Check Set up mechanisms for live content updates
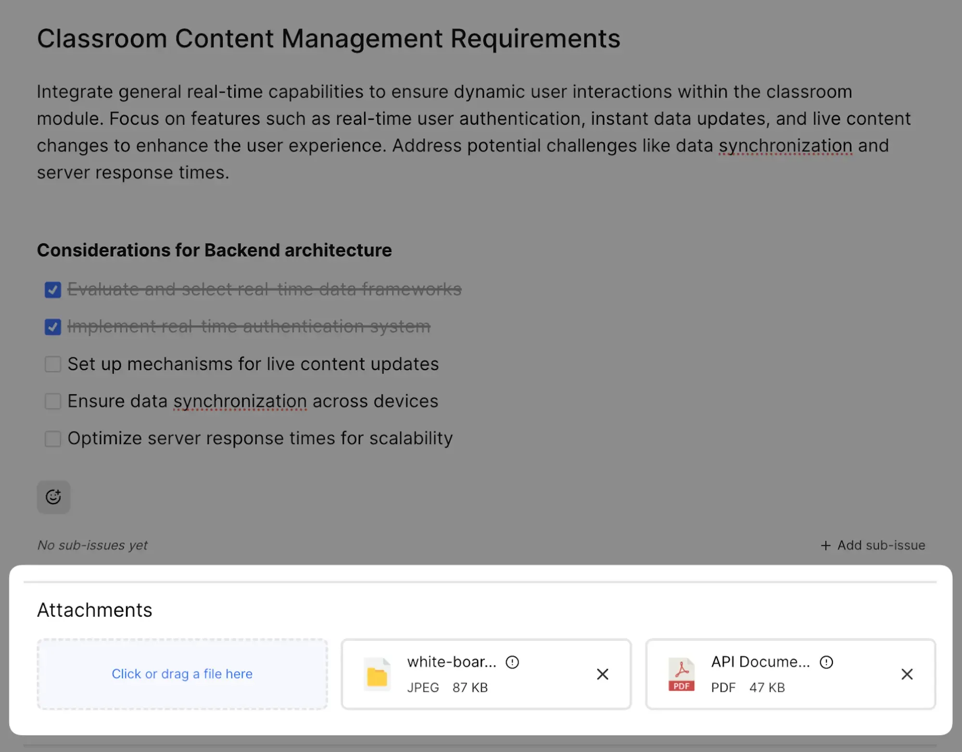This screenshot has height=752, width=962. [53, 364]
